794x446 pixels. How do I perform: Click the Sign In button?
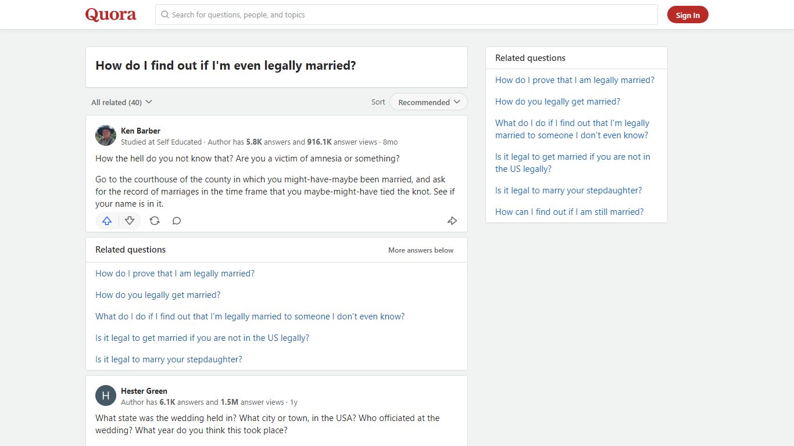[x=688, y=15]
